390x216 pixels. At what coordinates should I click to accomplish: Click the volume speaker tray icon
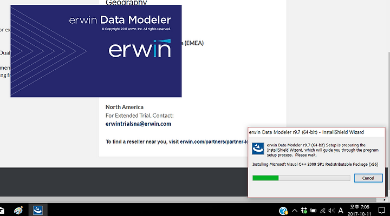331,211
